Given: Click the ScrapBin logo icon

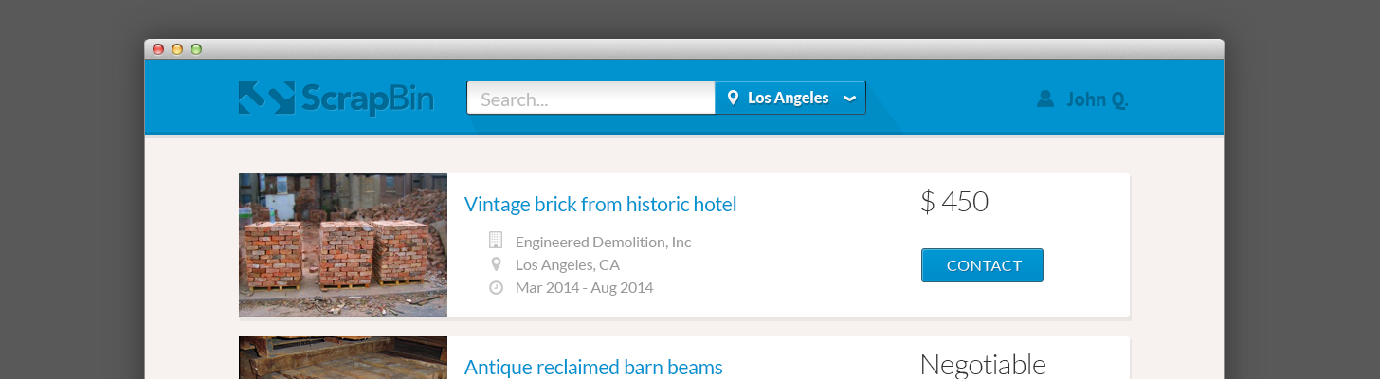Looking at the screenshot, I should coord(267,99).
